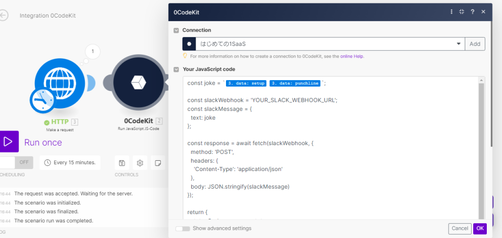Open the notes icon in Controls
502x238 pixels.
point(158,163)
